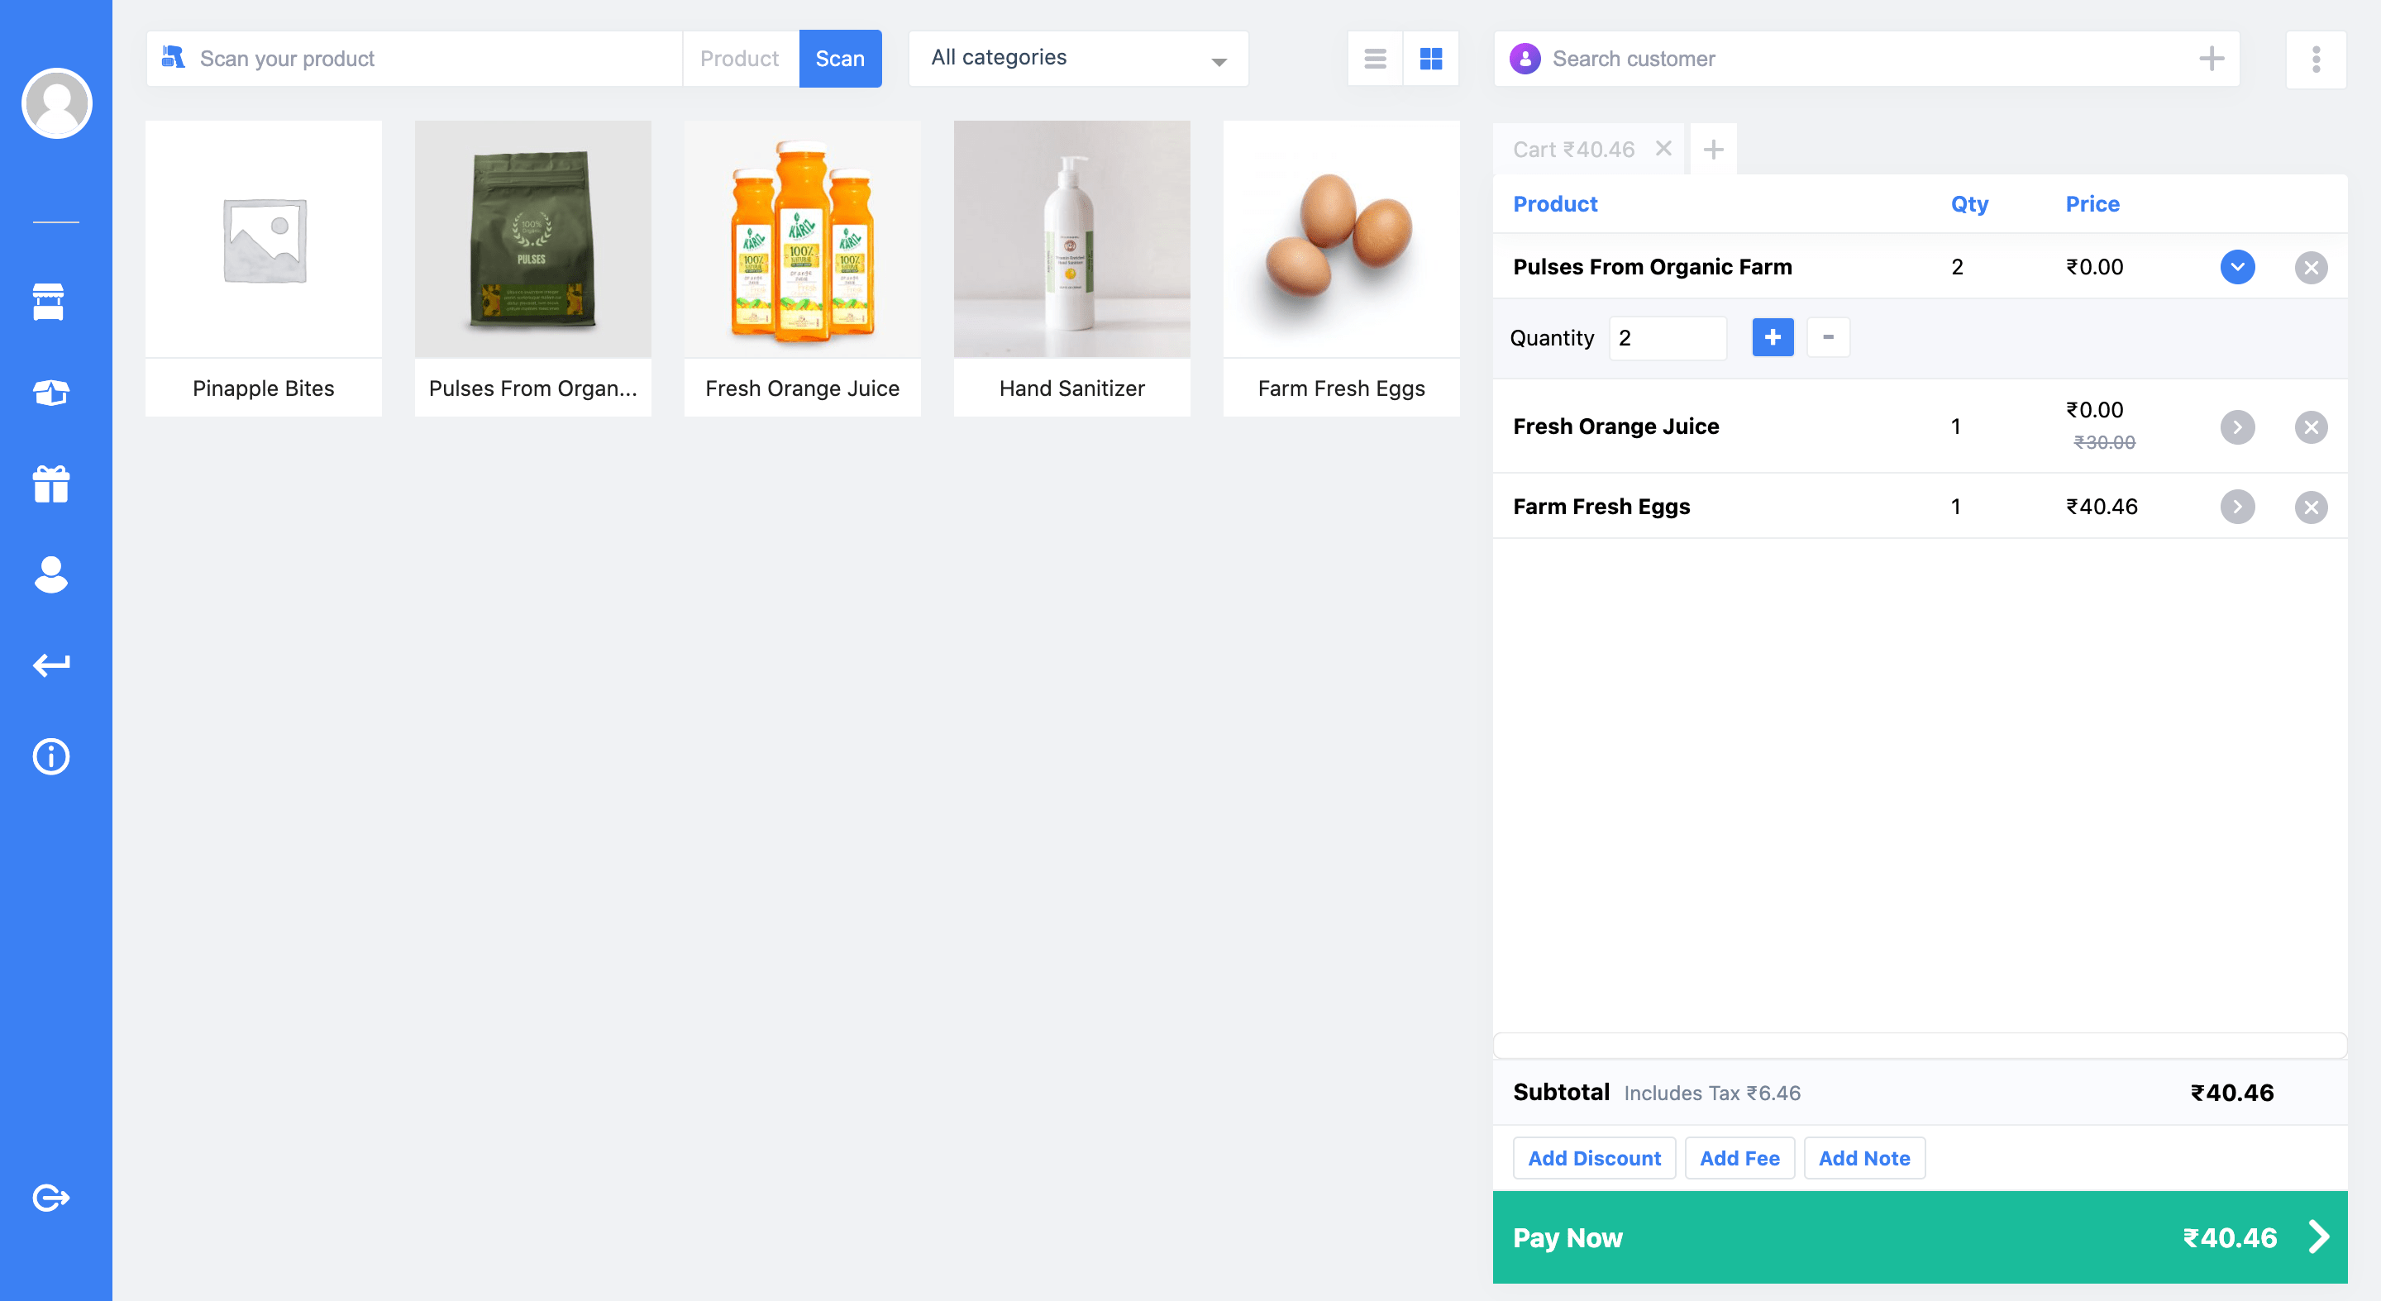Viewport: 2381px width, 1301px height.
Task: Enable grid view of products
Action: click(1431, 58)
